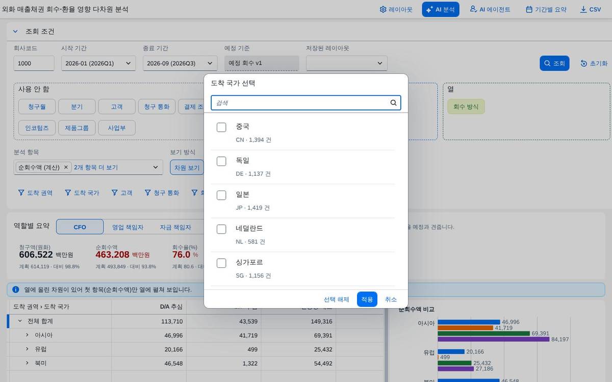The image size is (612, 382).
Task: Open the AI 에이전트 panel
Action: click(x=490, y=9)
